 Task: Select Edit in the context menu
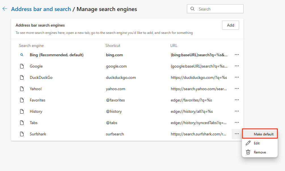click(x=257, y=143)
